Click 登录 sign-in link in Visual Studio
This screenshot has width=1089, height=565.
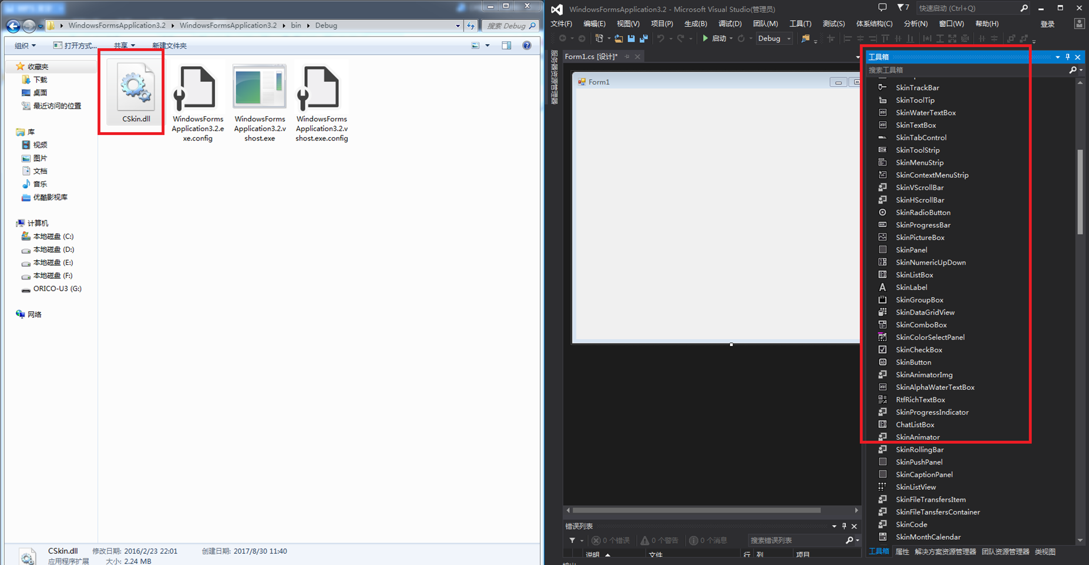point(1047,24)
